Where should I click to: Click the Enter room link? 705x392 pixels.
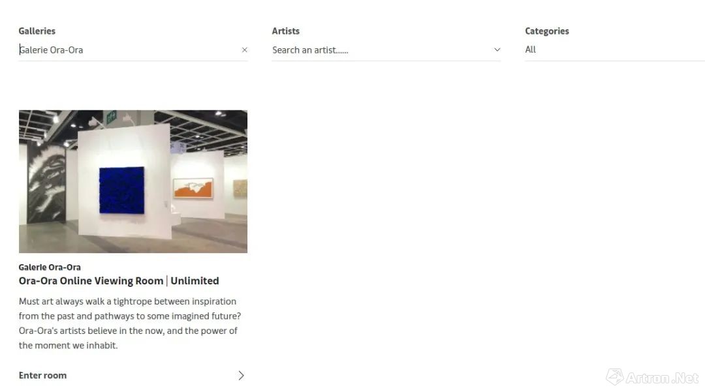(x=42, y=376)
